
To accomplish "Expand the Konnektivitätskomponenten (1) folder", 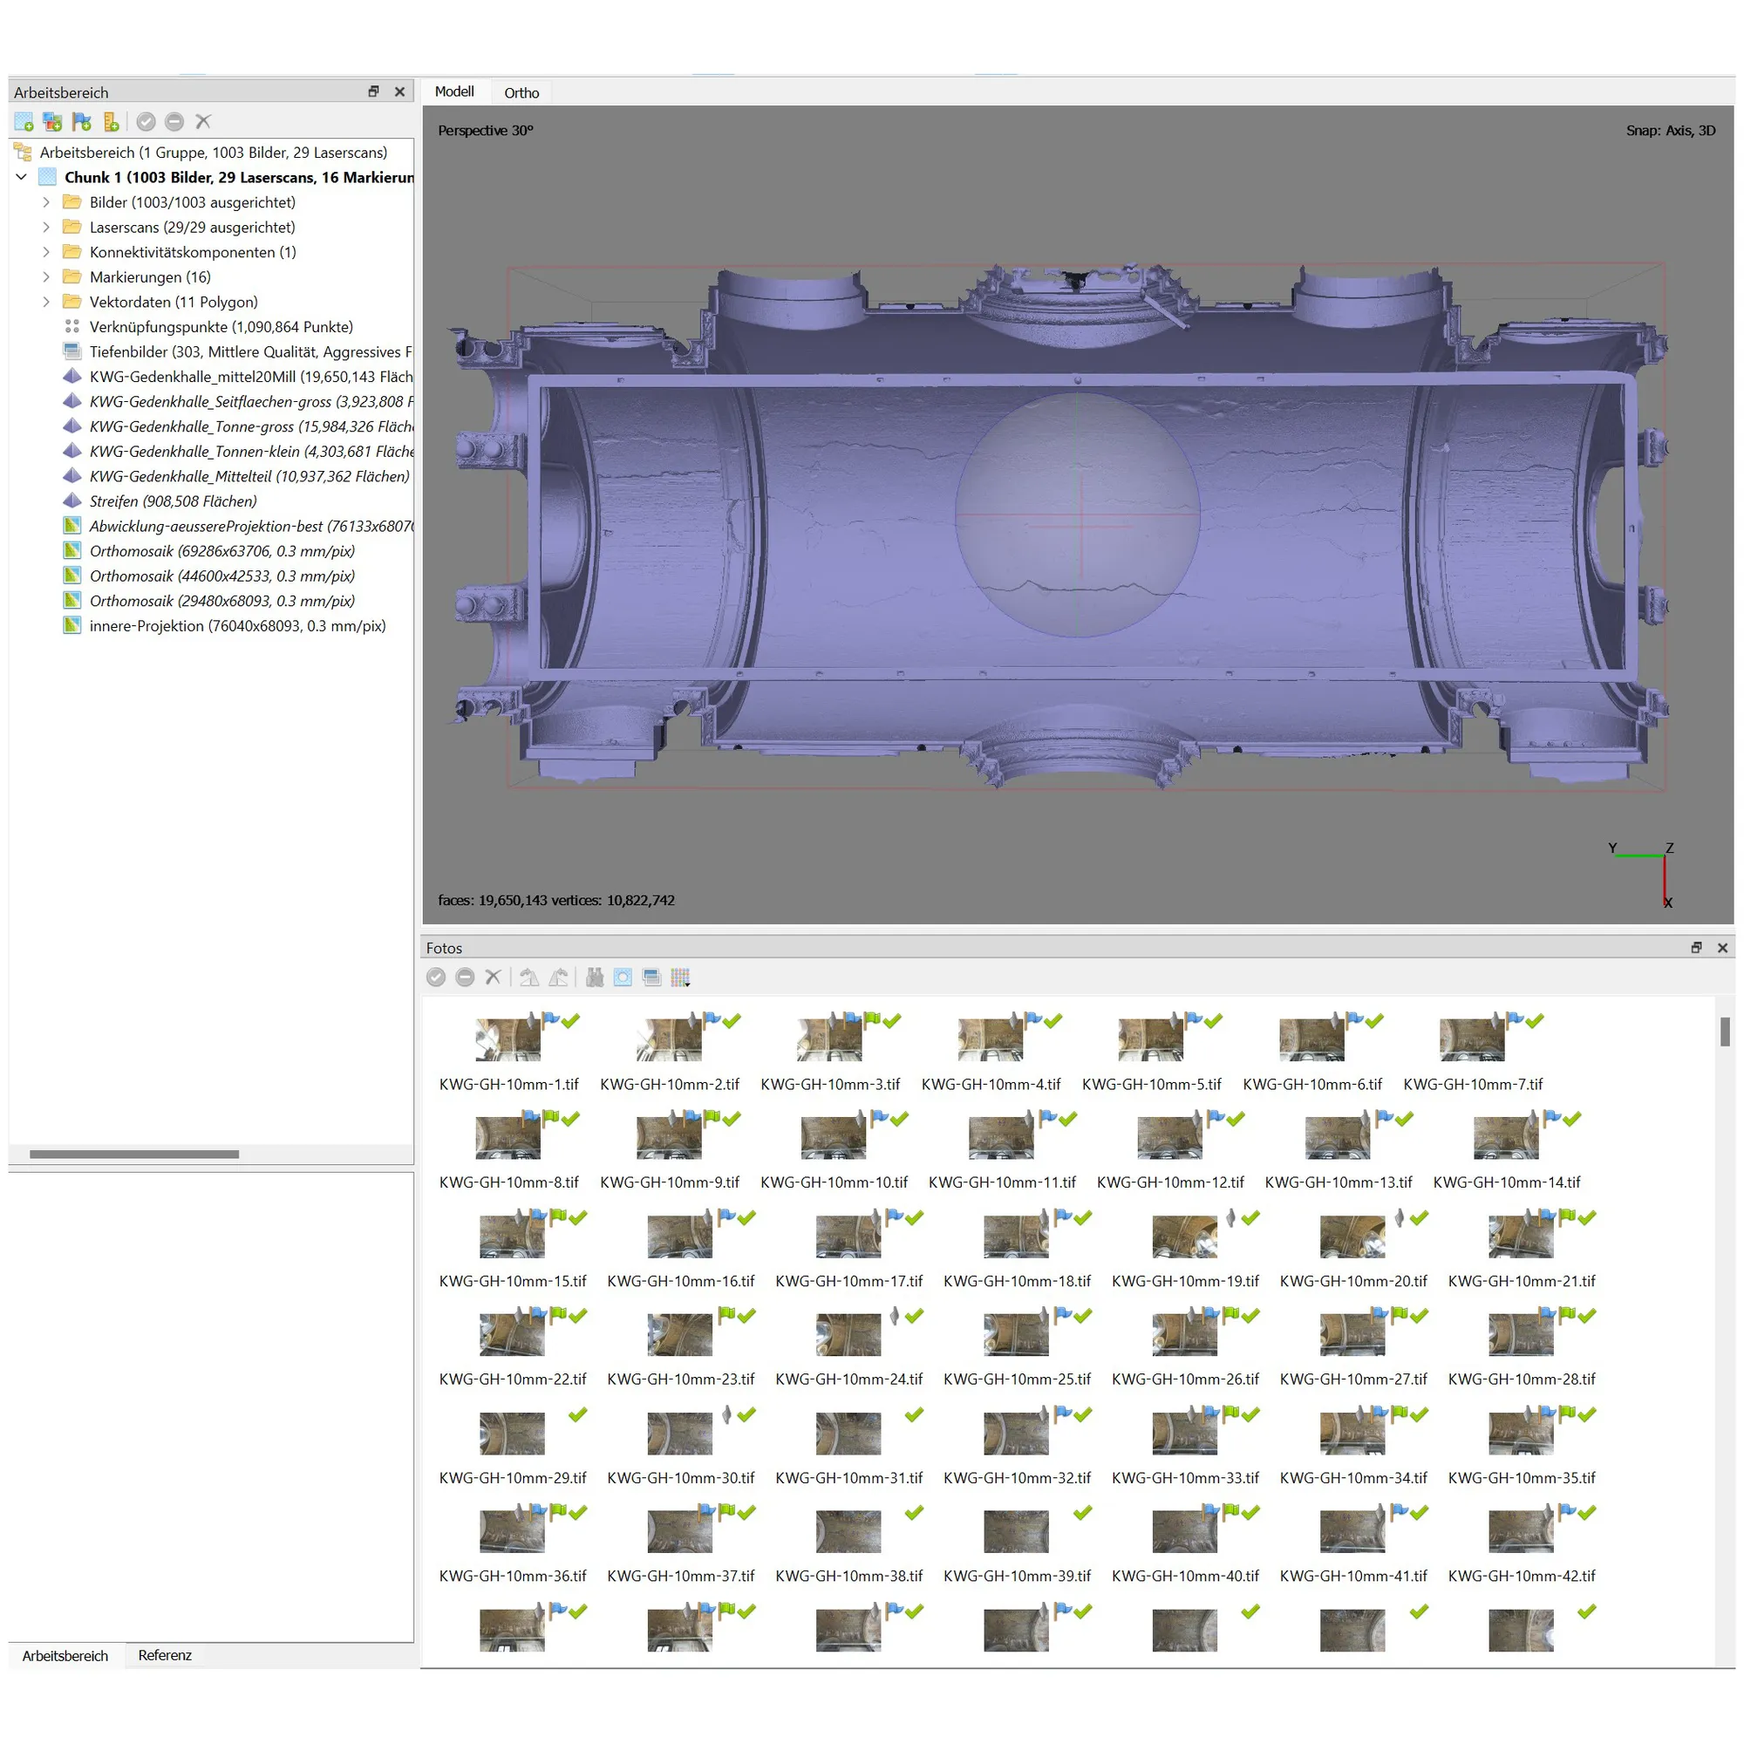I will tap(46, 252).
